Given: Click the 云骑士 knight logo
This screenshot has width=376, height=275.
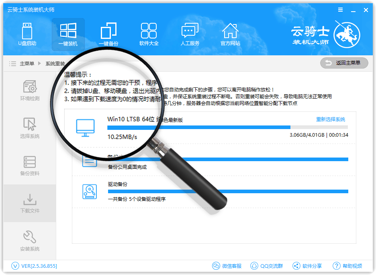Looking at the screenshot, I should [347, 35].
